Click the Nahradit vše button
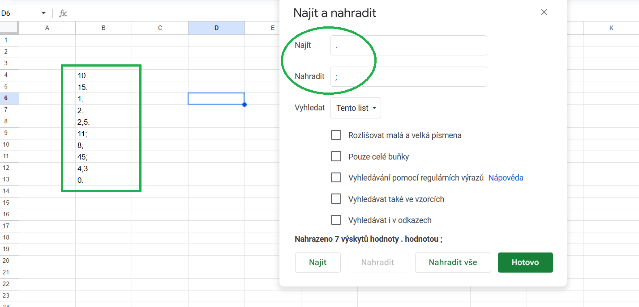Viewport: 639px width, 307px height. click(x=453, y=262)
